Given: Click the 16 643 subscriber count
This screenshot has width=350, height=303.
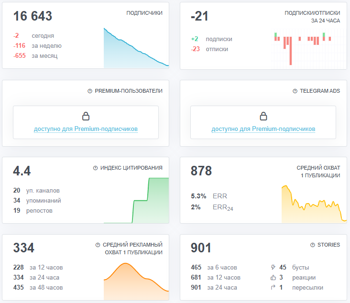Looking at the screenshot, I should click(33, 17).
